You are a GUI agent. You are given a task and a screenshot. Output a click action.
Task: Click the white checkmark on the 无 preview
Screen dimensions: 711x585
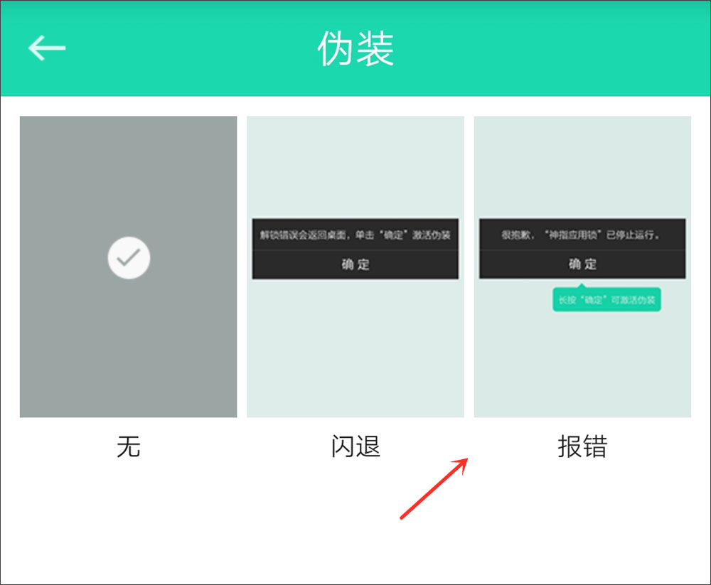tap(129, 257)
